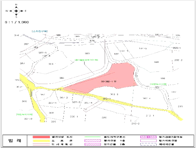Click parcel number 368
The height and width of the screenshot is (148, 196).
tap(51, 113)
